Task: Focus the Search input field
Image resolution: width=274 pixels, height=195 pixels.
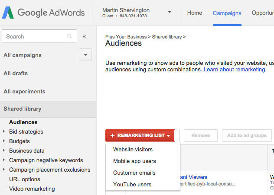Action: (39, 36)
